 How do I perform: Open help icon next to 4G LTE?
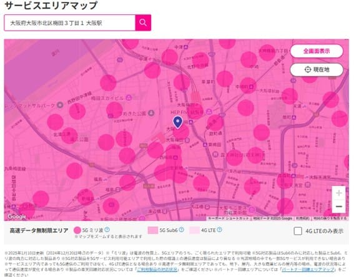click(219, 230)
